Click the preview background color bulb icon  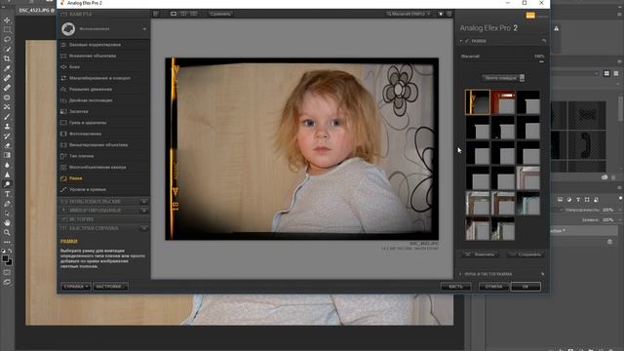point(441,14)
